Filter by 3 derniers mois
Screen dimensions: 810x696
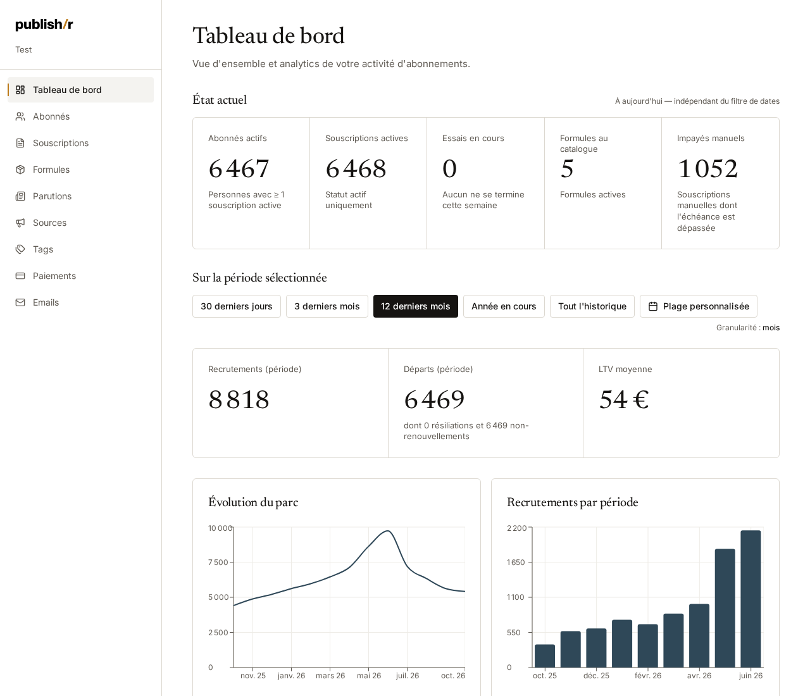click(x=327, y=306)
